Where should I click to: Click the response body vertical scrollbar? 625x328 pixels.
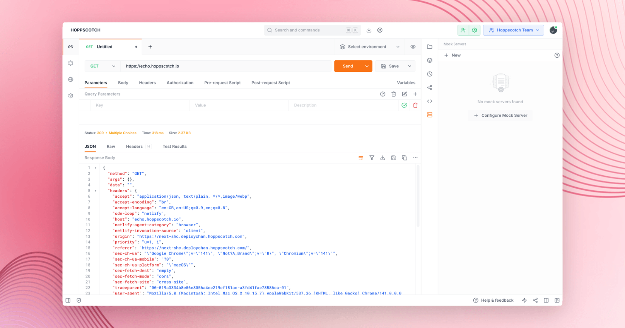pyautogui.click(x=418, y=196)
